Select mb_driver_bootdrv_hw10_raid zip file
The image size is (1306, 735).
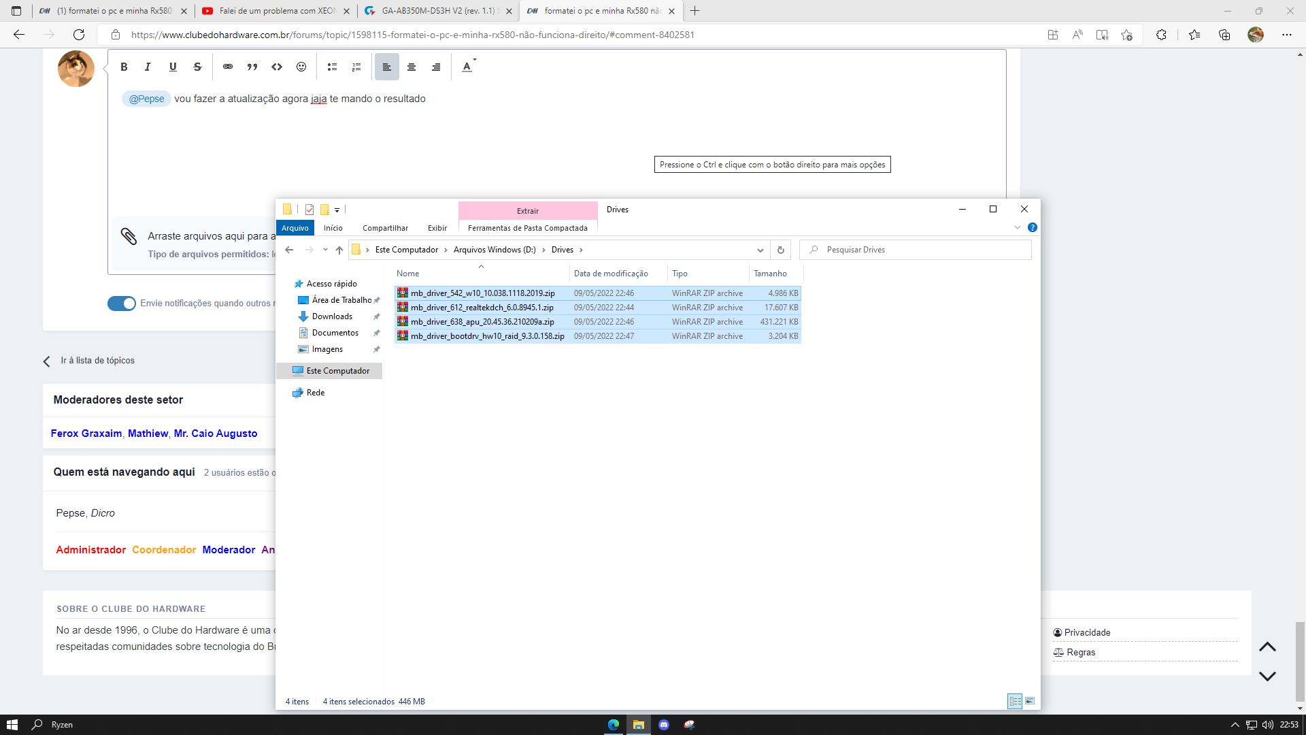(x=598, y=336)
